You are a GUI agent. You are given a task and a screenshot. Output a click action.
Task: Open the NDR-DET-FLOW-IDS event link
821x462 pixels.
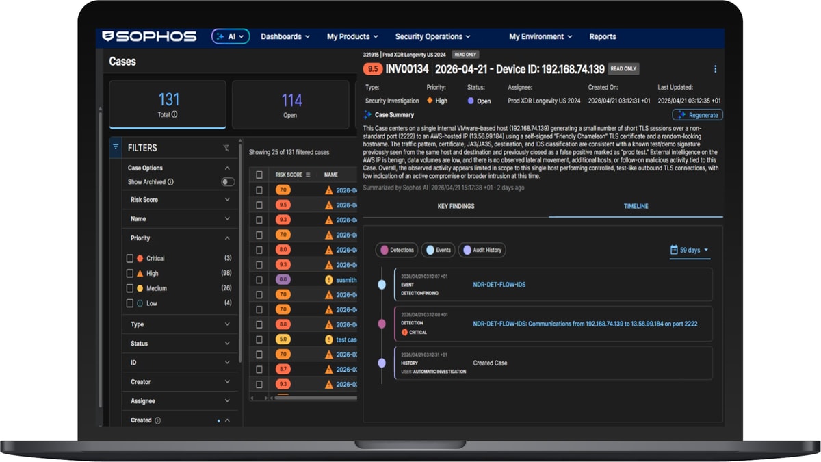[499, 284]
